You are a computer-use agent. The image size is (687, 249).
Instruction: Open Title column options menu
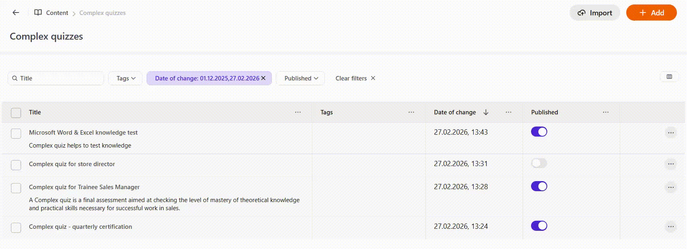click(x=298, y=112)
